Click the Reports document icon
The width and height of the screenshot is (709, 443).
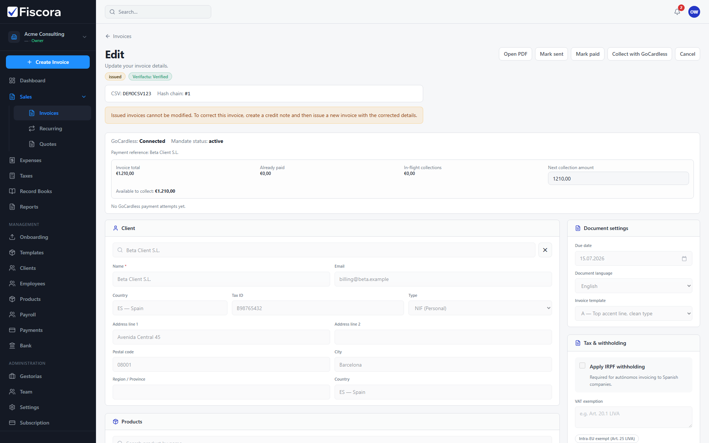(x=12, y=207)
